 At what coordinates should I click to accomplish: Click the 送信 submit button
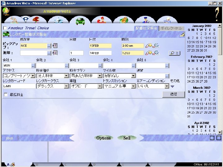(x=173, y=94)
